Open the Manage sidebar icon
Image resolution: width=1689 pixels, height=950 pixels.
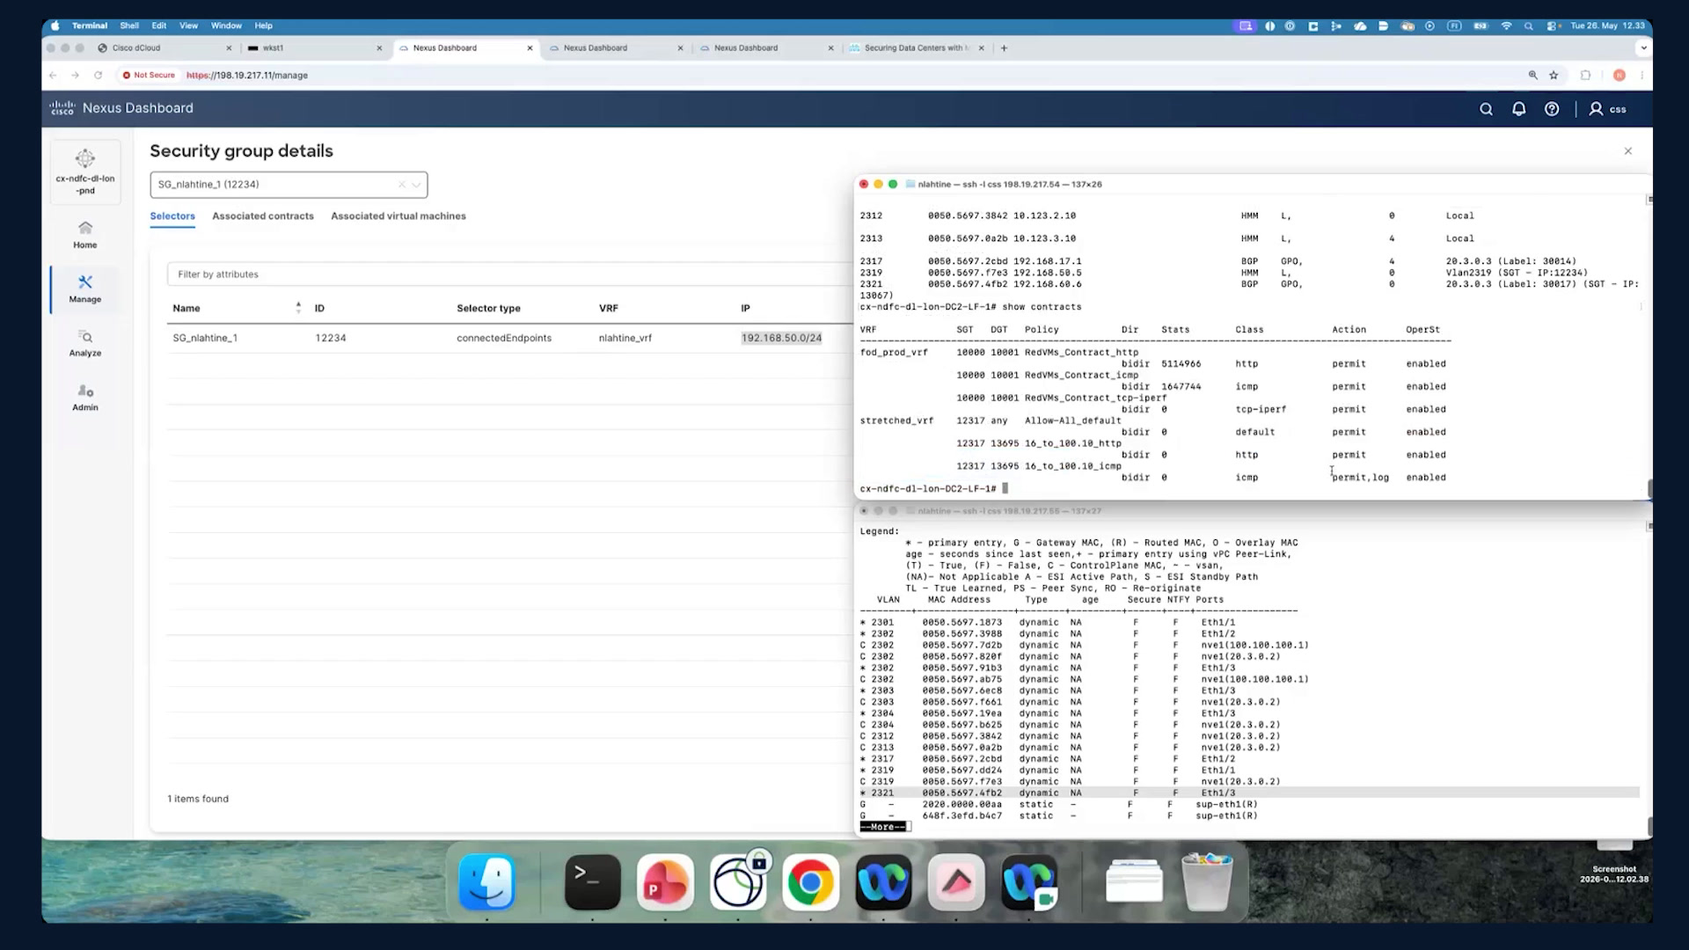pos(85,289)
